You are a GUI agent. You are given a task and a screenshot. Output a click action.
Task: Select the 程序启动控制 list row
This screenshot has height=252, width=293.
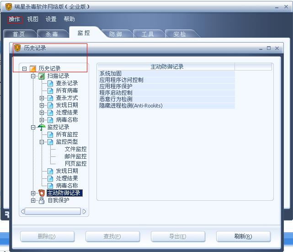(166, 93)
